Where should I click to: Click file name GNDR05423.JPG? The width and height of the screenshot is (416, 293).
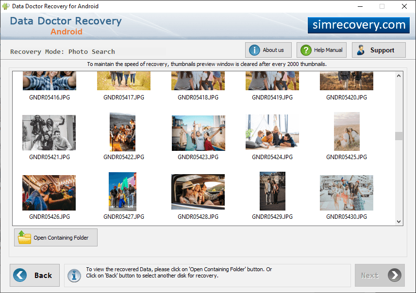coord(198,157)
